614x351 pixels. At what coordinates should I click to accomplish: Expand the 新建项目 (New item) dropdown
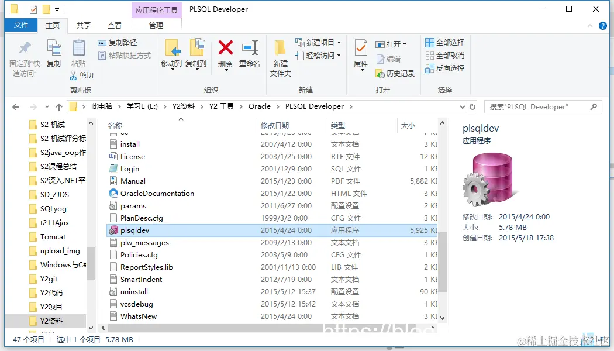click(319, 42)
